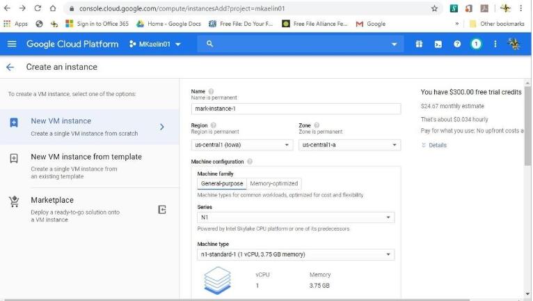Image resolution: width=533 pixels, height=301 pixels.
Task: Click the $24.67 monthly estimate text
Action: (x=452, y=106)
